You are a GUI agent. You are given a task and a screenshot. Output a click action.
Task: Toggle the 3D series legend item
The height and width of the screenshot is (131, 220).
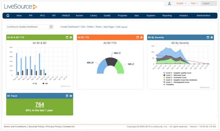(35, 83)
